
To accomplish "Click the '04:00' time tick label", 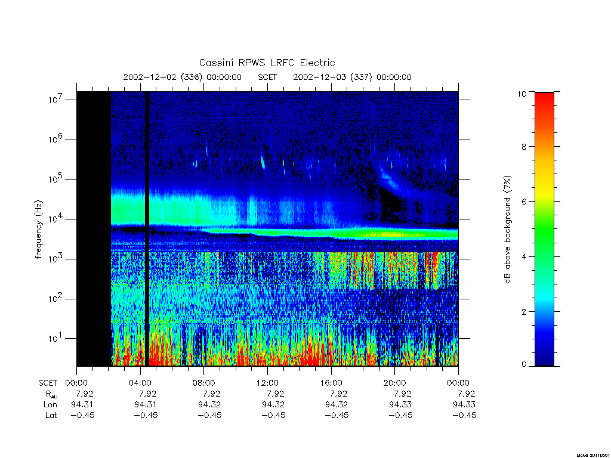I will click(140, 383).
